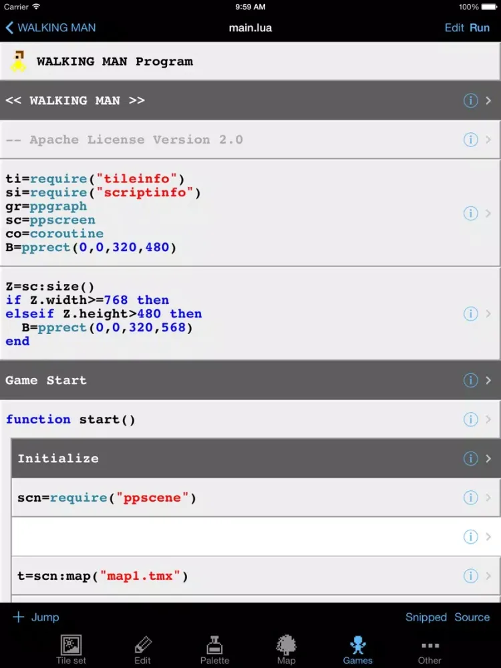
Task: Select the Games tab
Action: (358, 650)
